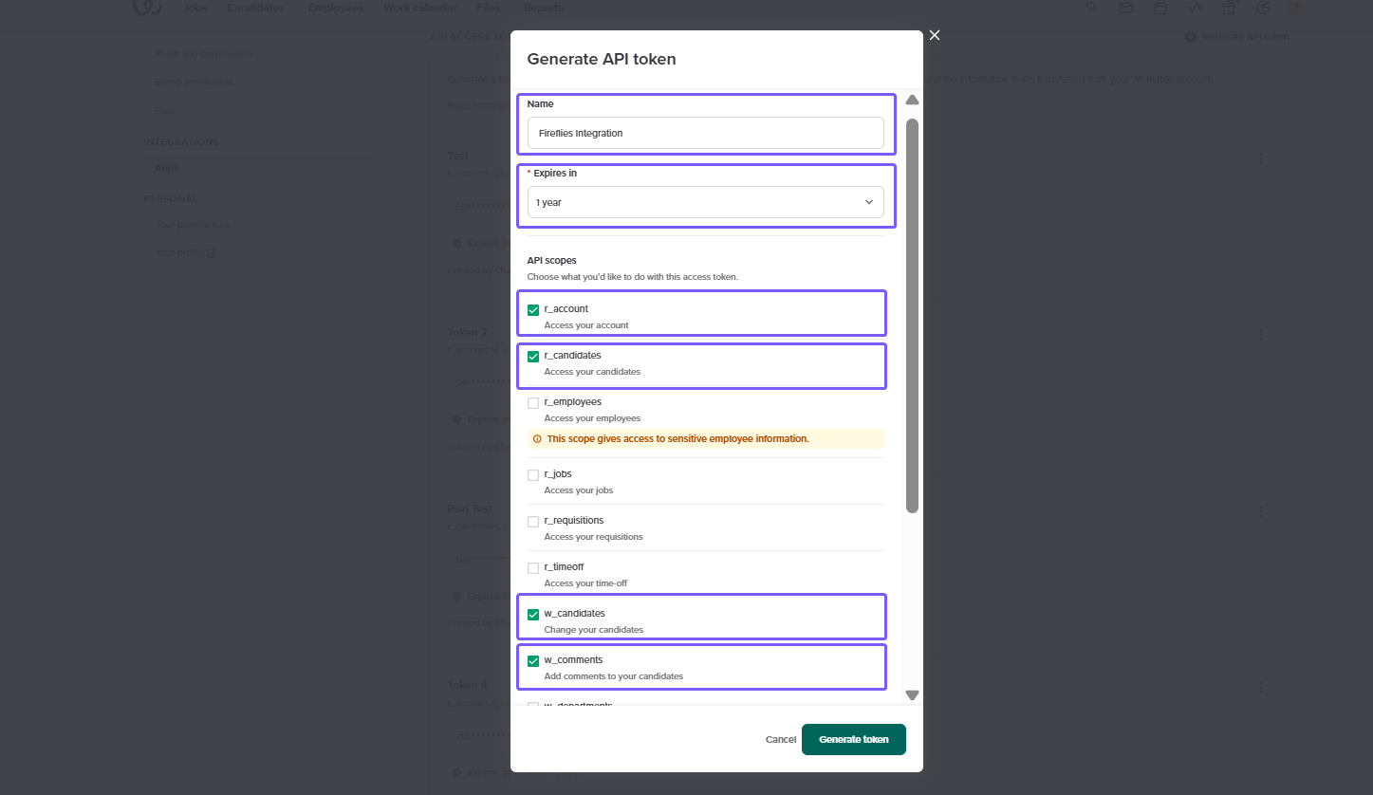This screenshot has height=795, width=1373.
Task: Click the search magnifier icon in header
Action: (1092, 8)
